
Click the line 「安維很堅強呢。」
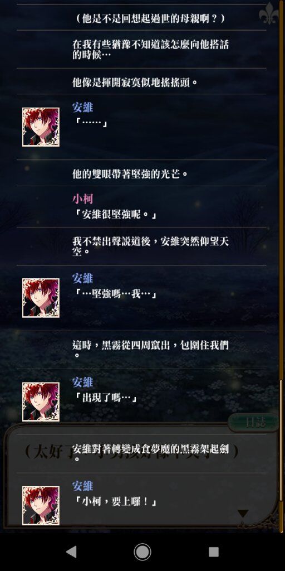(x=115, y=215)
